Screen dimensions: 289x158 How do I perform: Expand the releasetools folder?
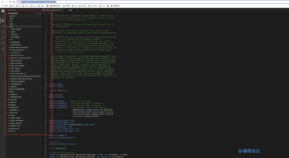tap(24, 42)
